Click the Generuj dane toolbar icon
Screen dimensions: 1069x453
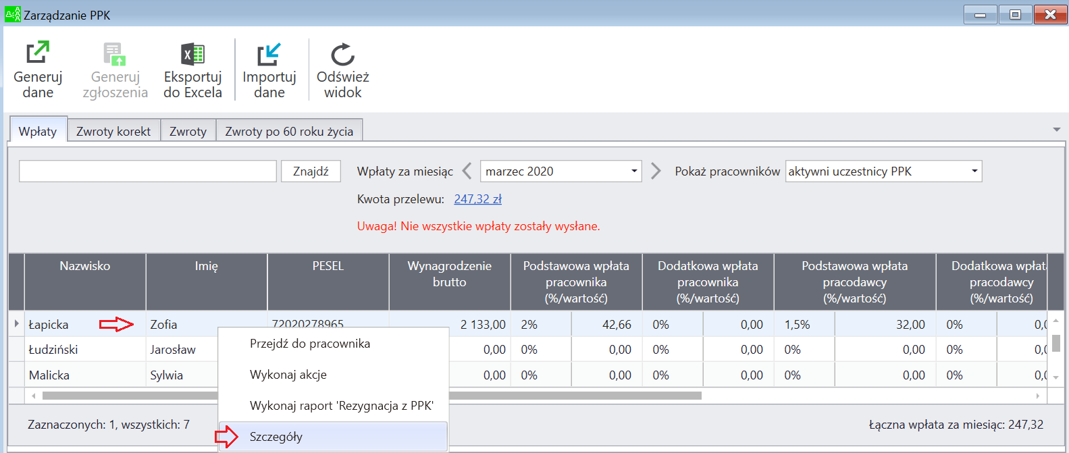38,70
